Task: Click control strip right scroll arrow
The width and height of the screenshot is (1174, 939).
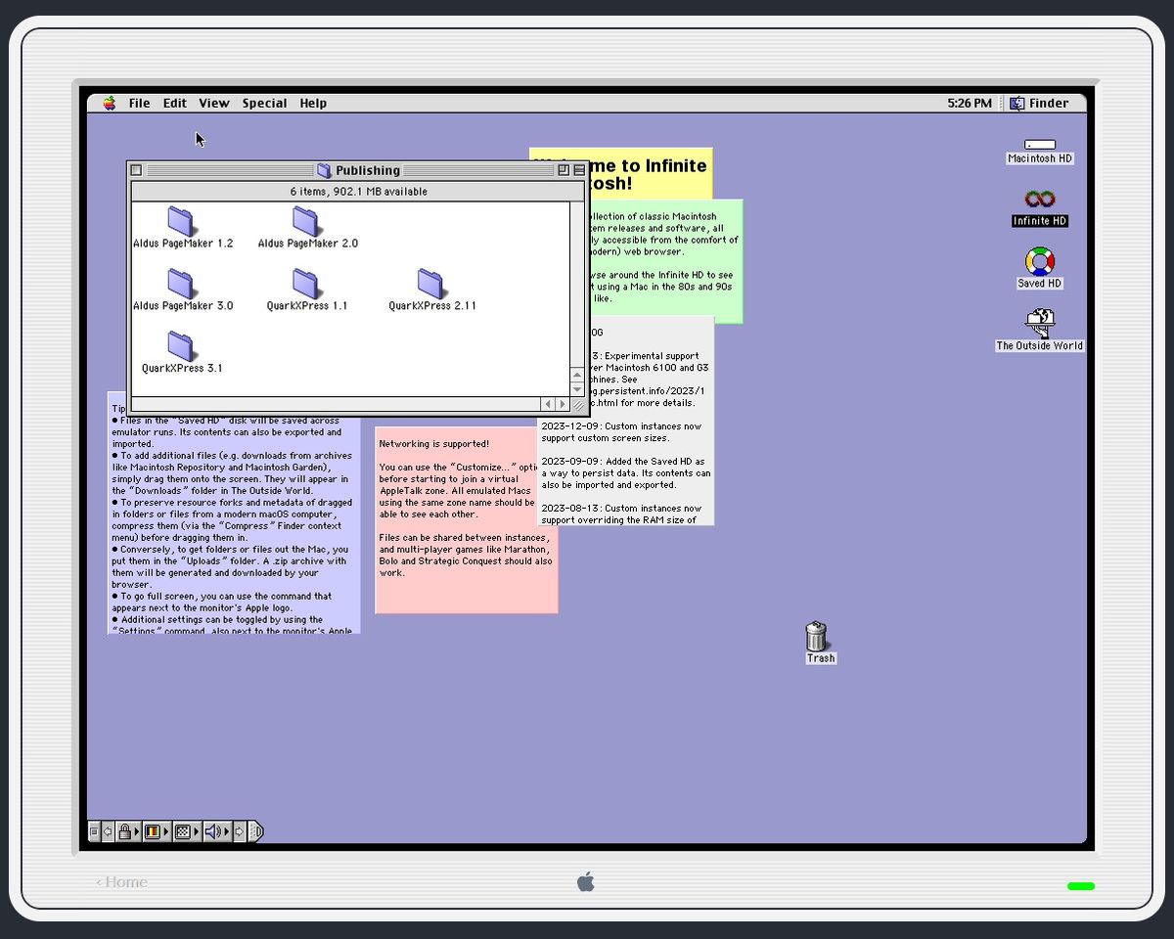Action: pyautogui.click(x=240, y=831)
